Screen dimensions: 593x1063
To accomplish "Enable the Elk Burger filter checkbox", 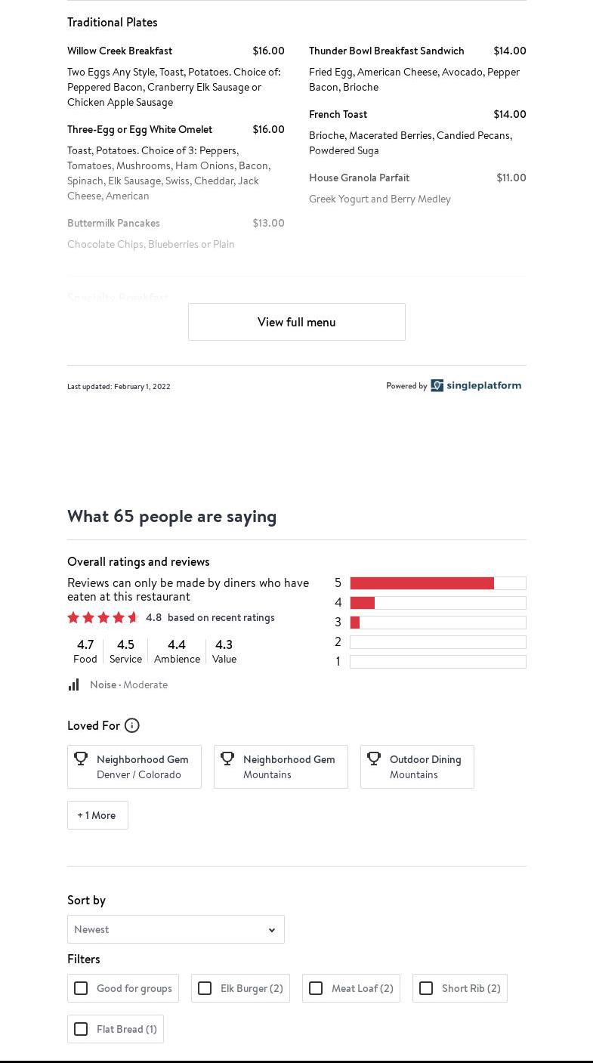I will [205, 988].
